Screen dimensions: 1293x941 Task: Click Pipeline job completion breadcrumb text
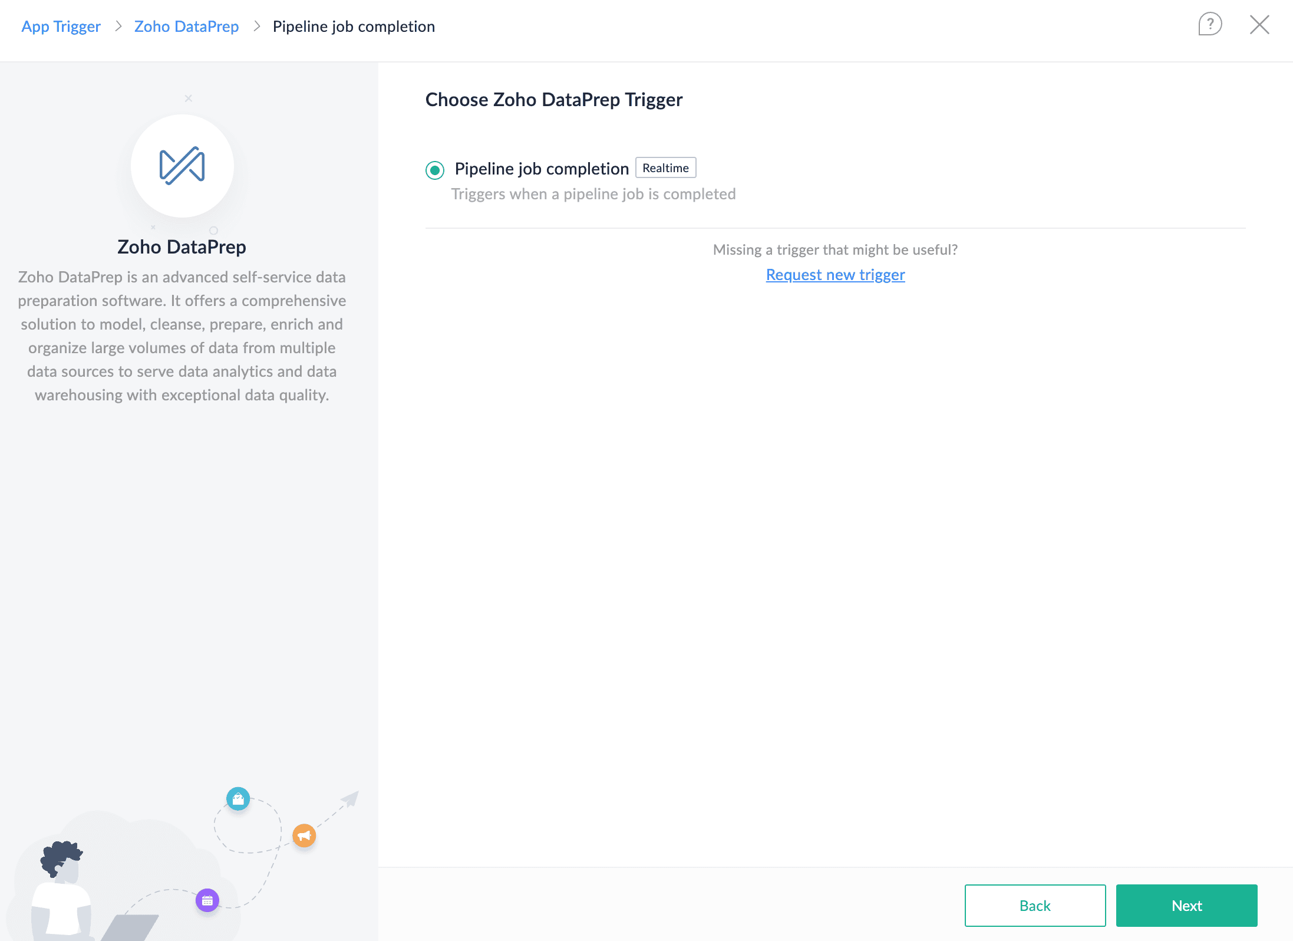(x=354, y=27)
